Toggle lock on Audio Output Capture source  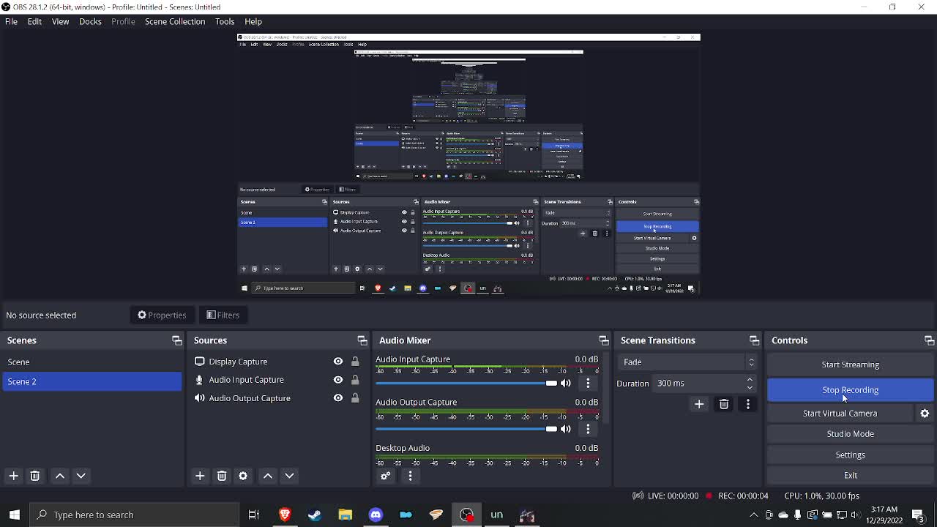[x=355, y=398]
